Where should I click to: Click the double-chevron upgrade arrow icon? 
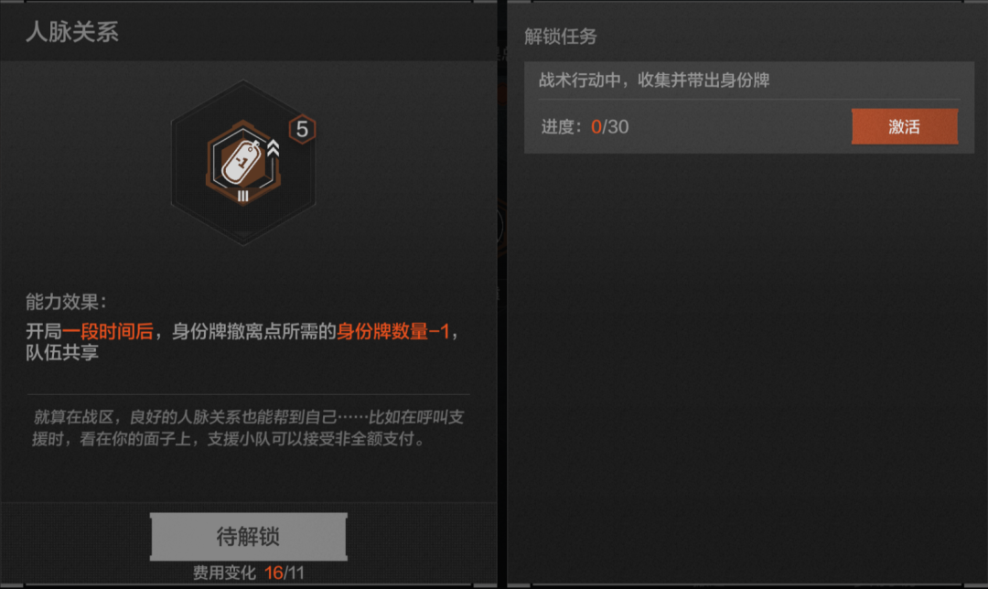click(273, 149)
